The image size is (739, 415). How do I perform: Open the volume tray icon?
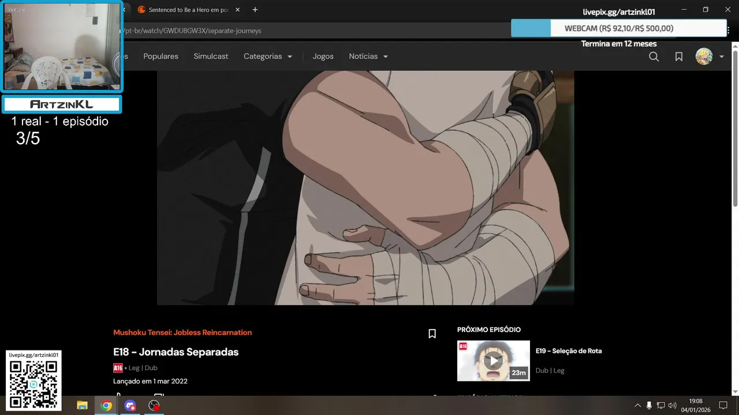(x=673, y=406)
